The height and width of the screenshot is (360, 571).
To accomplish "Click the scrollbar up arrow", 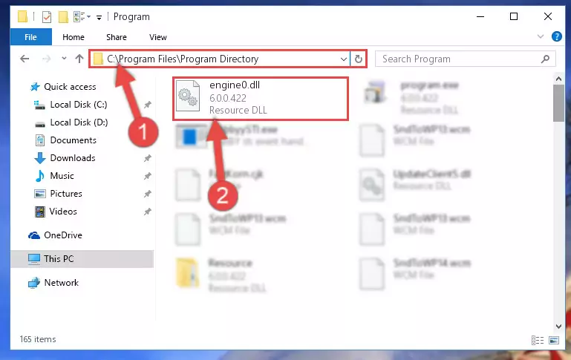I will click(x=558, y=79).
